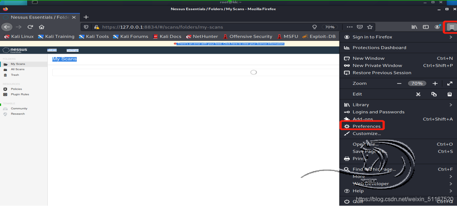The image size is (457, 206).
Task: Open Logins and Passwords
Action: coord(398,112)
